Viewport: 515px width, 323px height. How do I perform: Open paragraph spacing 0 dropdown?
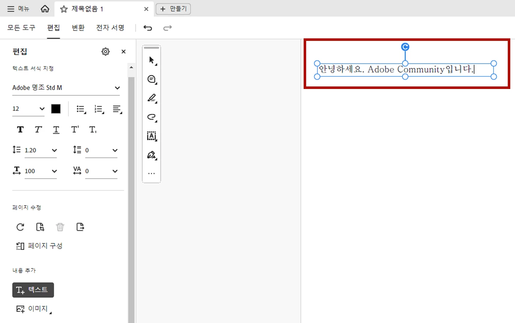(x=101, y=150)
